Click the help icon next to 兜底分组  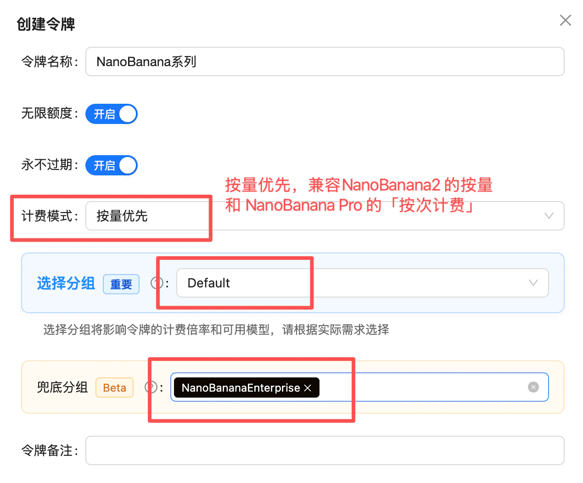pos(151,387)
